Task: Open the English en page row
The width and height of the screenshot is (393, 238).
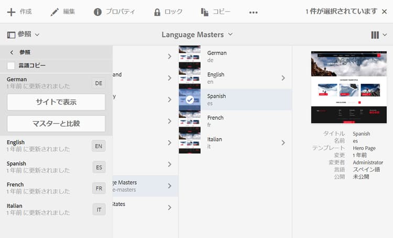Action: pyautogui.click(x=235, y=78)
